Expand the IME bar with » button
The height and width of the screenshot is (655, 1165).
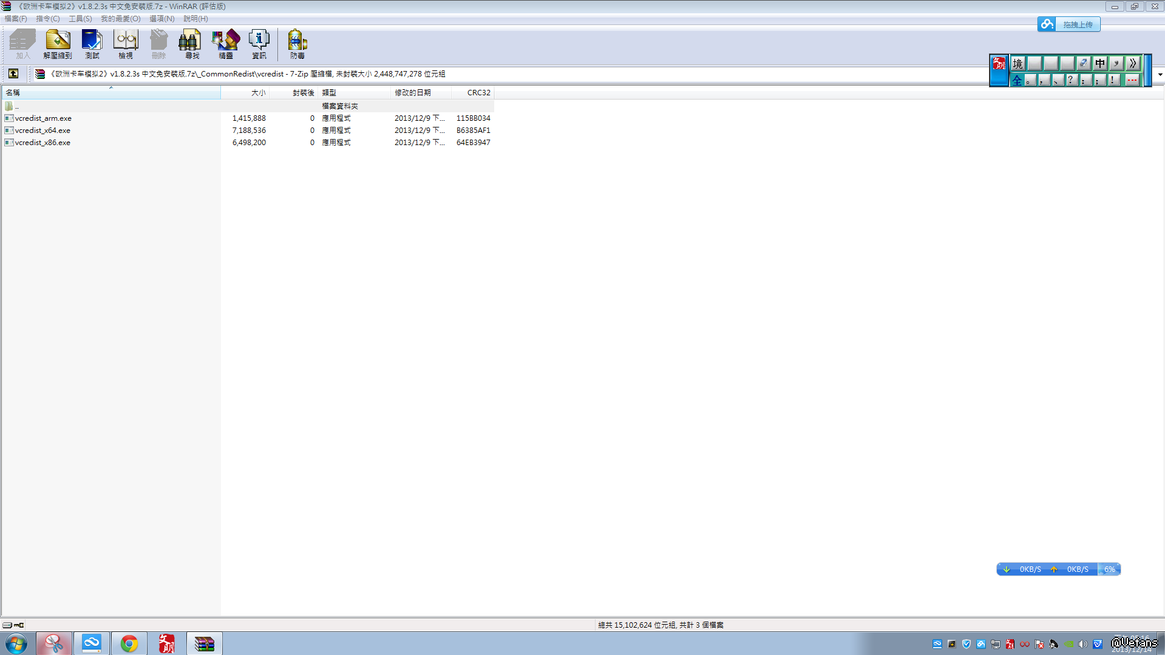1133,63
